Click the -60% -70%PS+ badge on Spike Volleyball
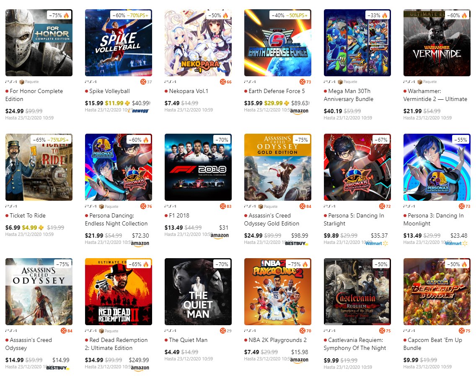Viewport: 476px width, 378px height. pos(131,15)
